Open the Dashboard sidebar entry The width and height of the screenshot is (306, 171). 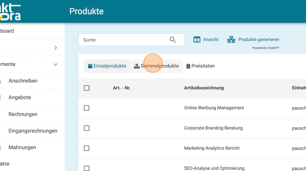pos(7,31)
